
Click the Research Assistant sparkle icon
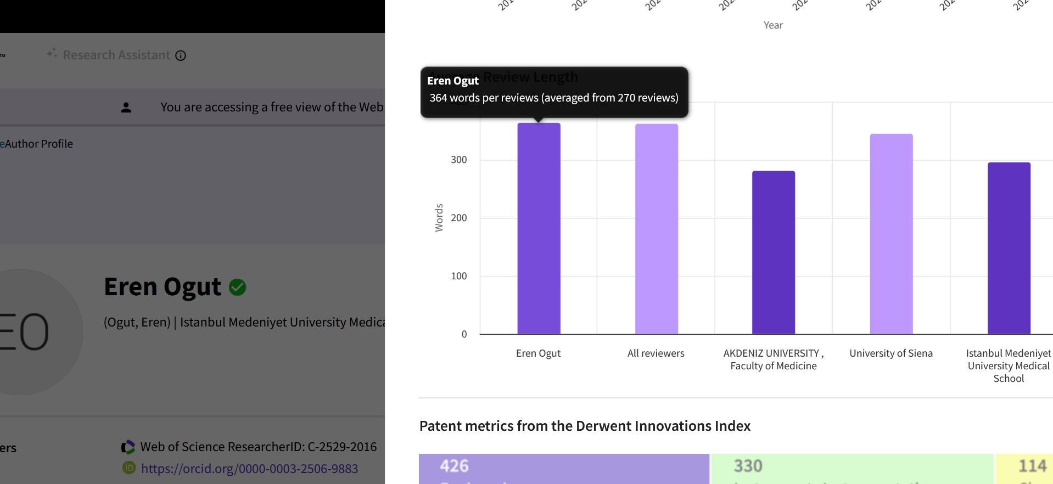point(52,53)
